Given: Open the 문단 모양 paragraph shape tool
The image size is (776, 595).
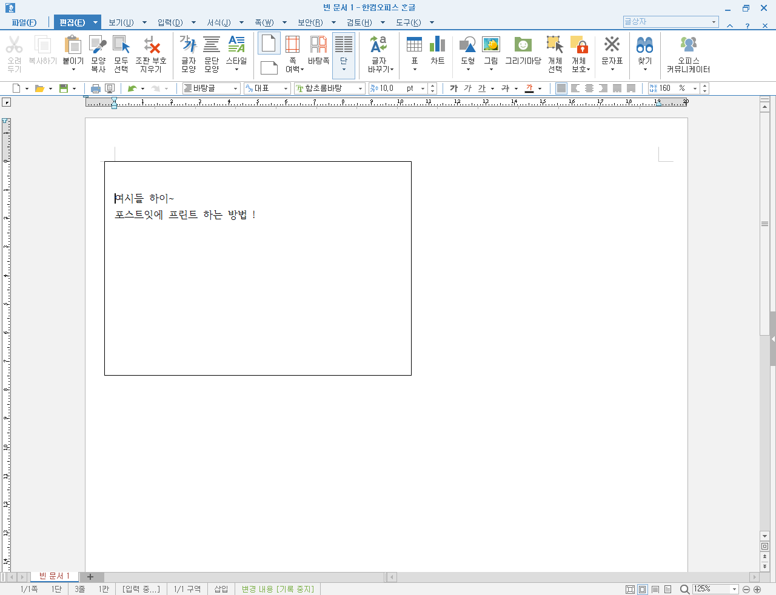Looking at the screenshot, I should tap(212, 53).
